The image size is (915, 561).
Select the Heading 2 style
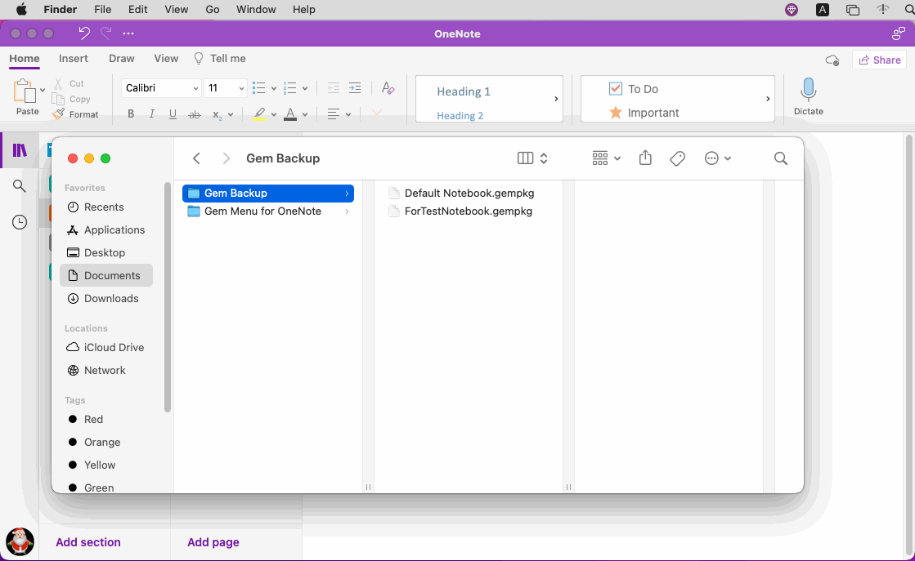coord(460,115)
